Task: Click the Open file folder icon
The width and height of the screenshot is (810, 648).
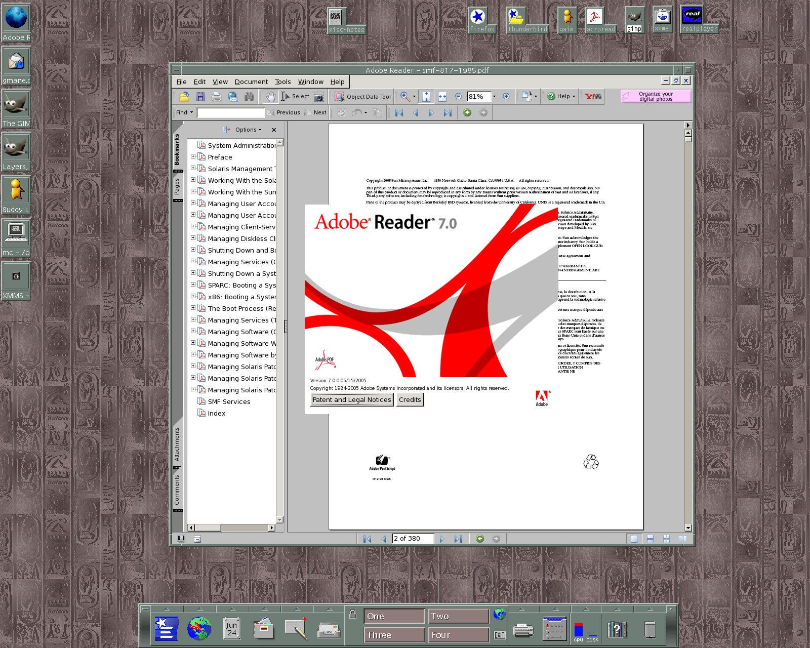Action: click(x=184, y=96)
